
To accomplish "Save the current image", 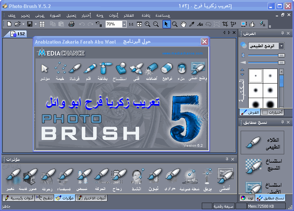I will 30,24.
